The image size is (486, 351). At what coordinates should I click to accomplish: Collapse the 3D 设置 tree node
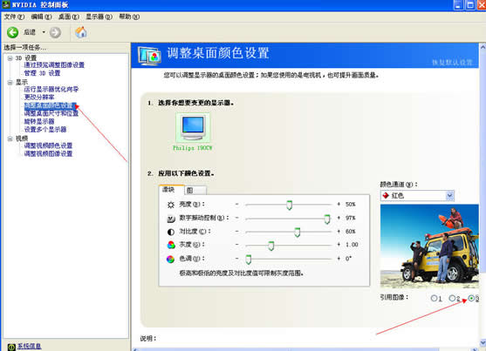tap(10, 57)
